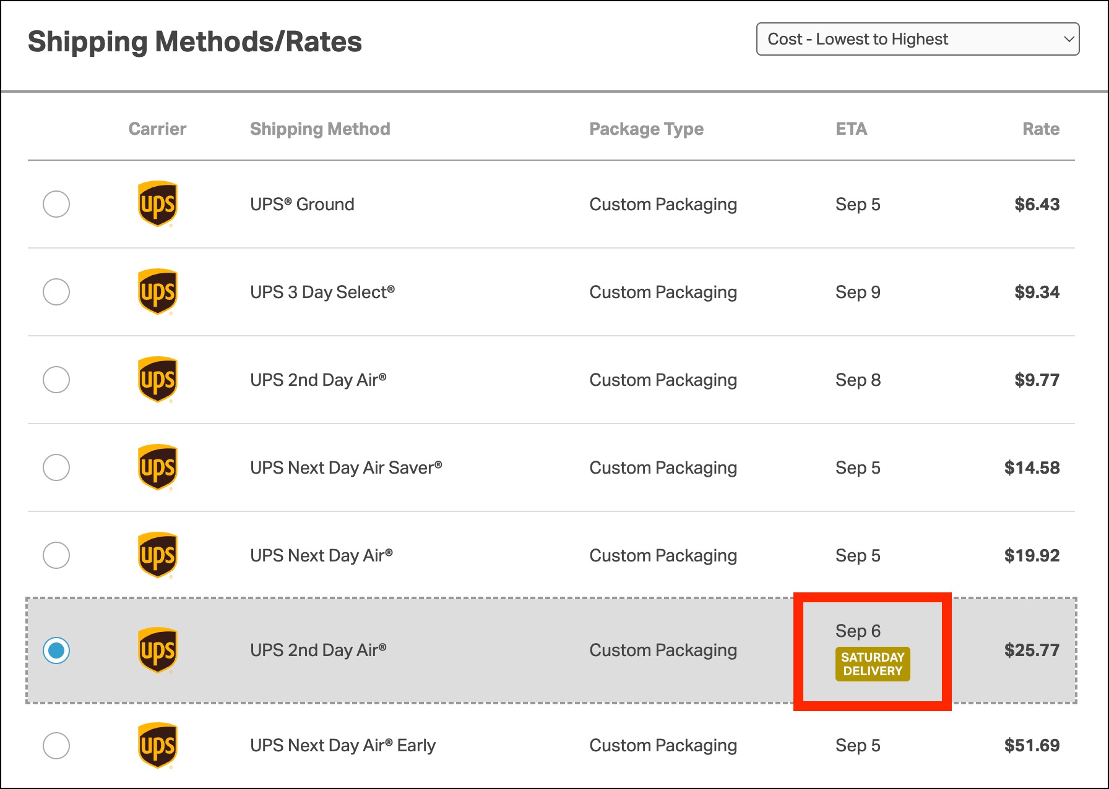Click the UPS Next Day Air Saver text
This screenshot has width=1109, height=789.
coord(346,467)
